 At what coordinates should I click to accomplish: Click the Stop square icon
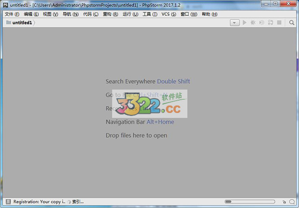pyautogui.click(x=279, y=23)
